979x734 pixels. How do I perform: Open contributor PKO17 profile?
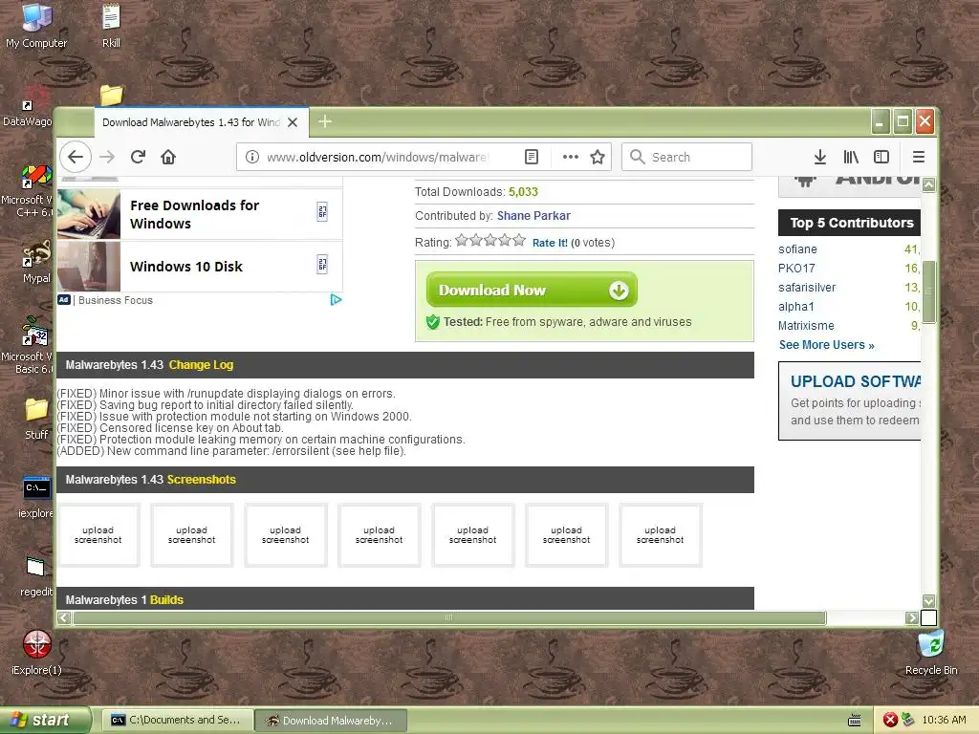click(x=796, y=269)
